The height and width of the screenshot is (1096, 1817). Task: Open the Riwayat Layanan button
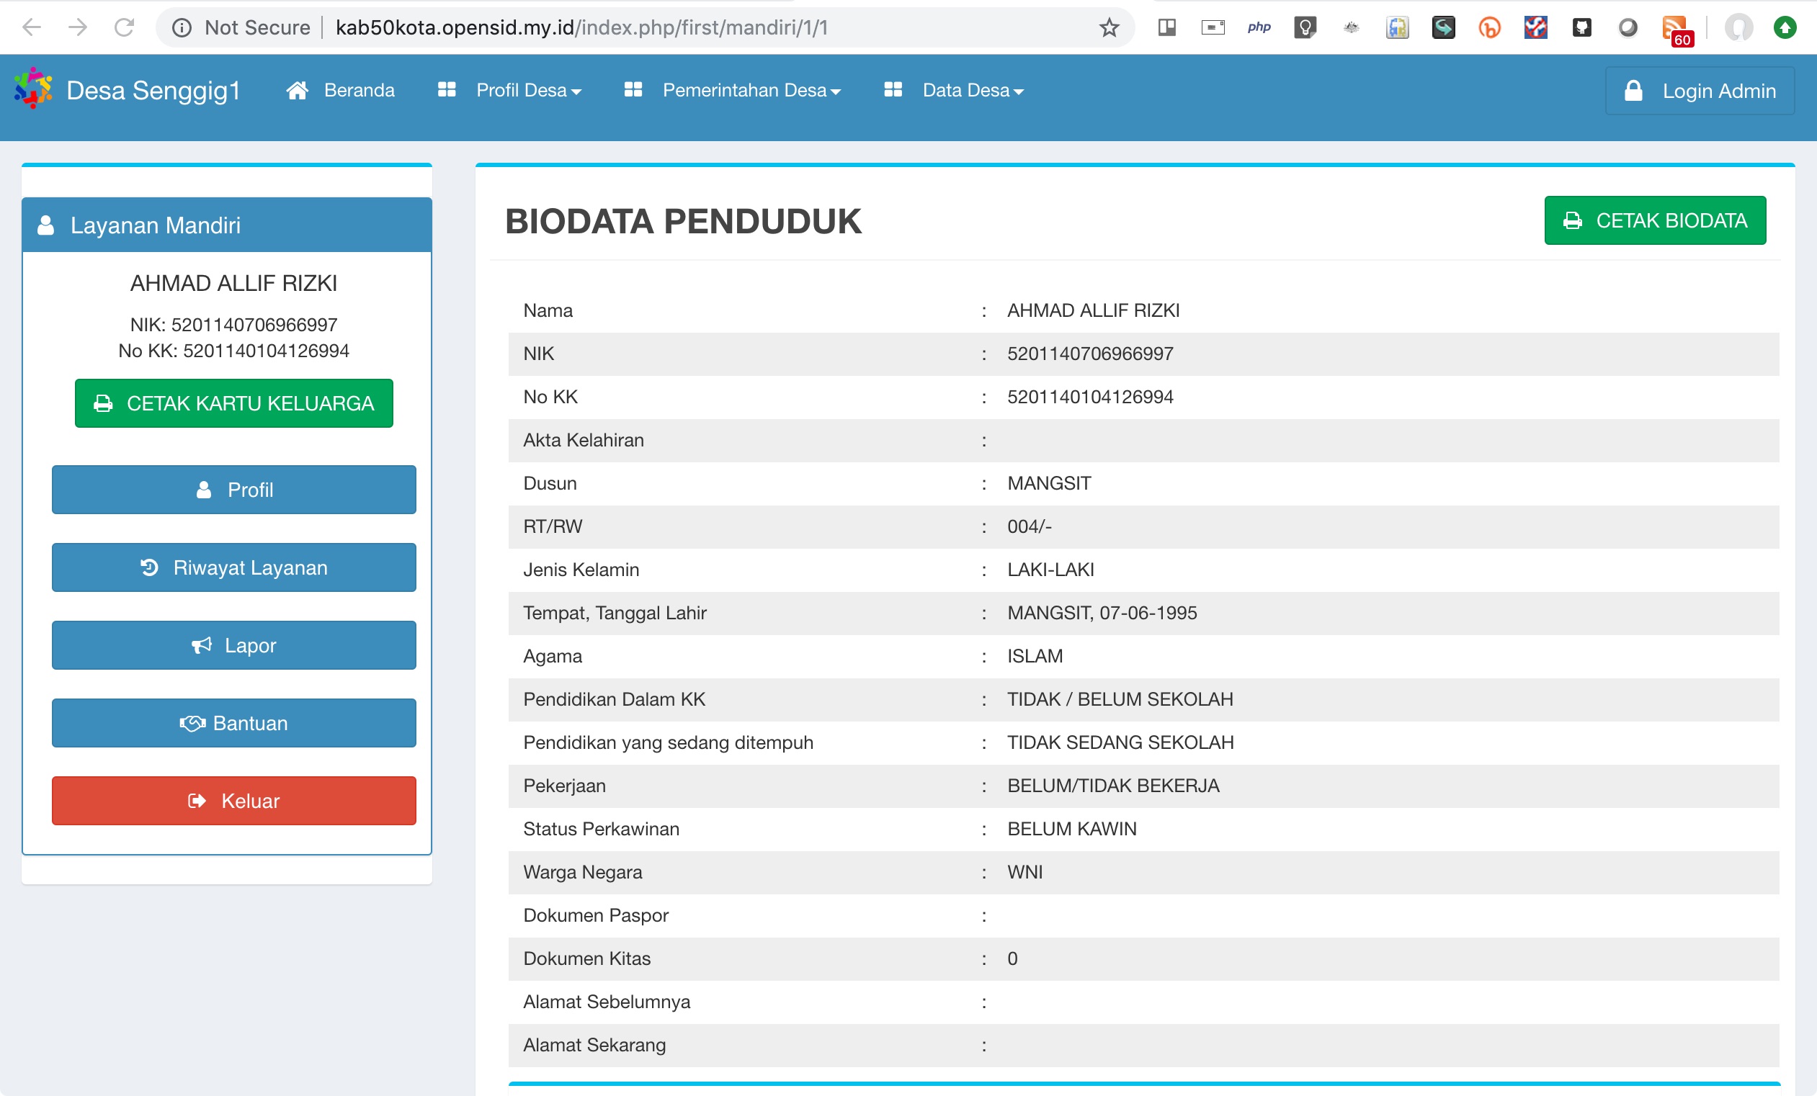coord(233,567)
